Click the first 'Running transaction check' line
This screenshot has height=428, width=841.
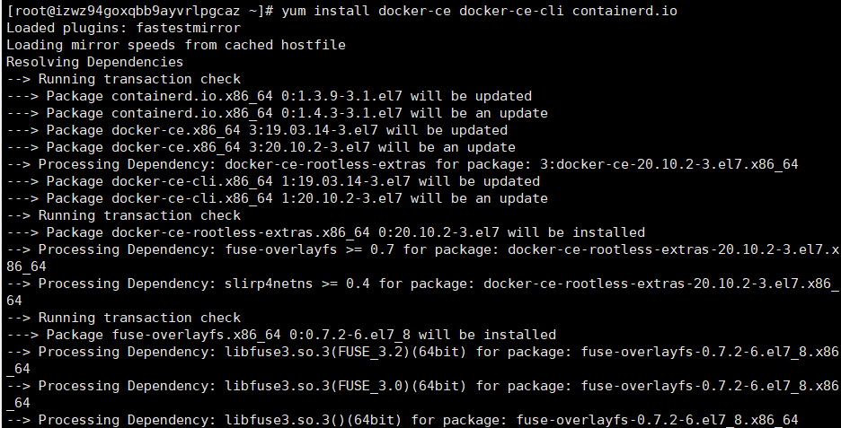coord(123,79)
